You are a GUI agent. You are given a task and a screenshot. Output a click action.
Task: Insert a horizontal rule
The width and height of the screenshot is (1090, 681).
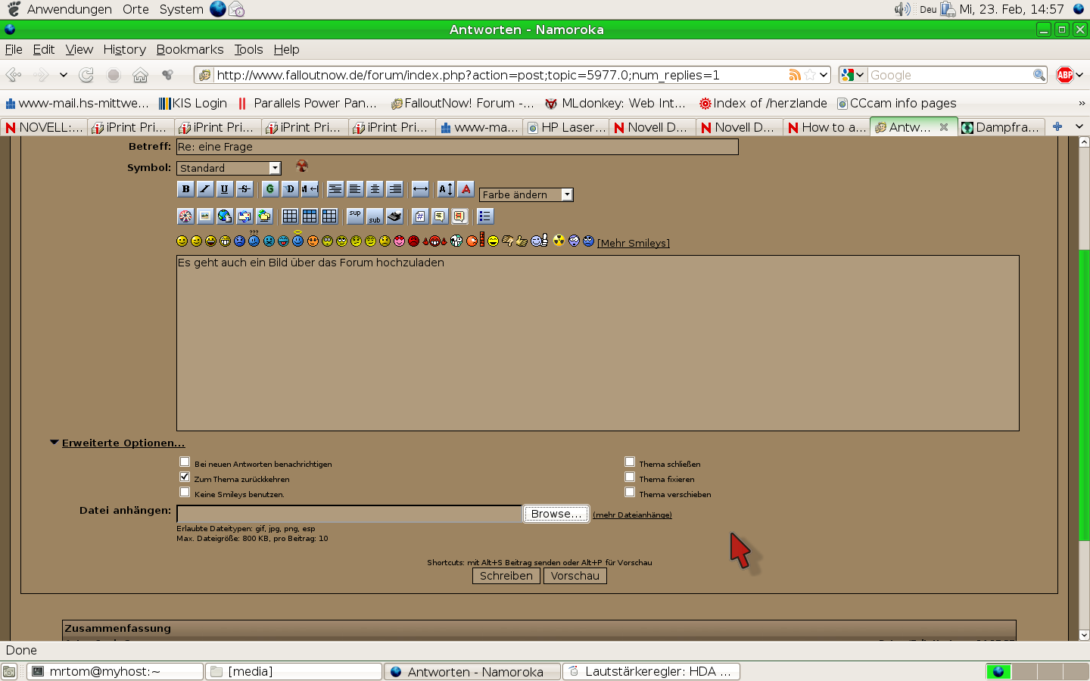pos(420,189)
